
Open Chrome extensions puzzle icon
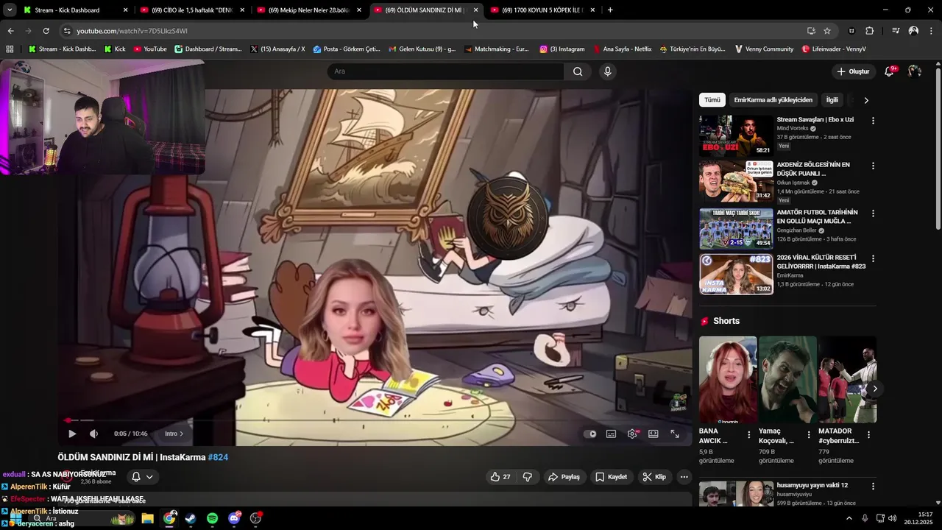869,31
